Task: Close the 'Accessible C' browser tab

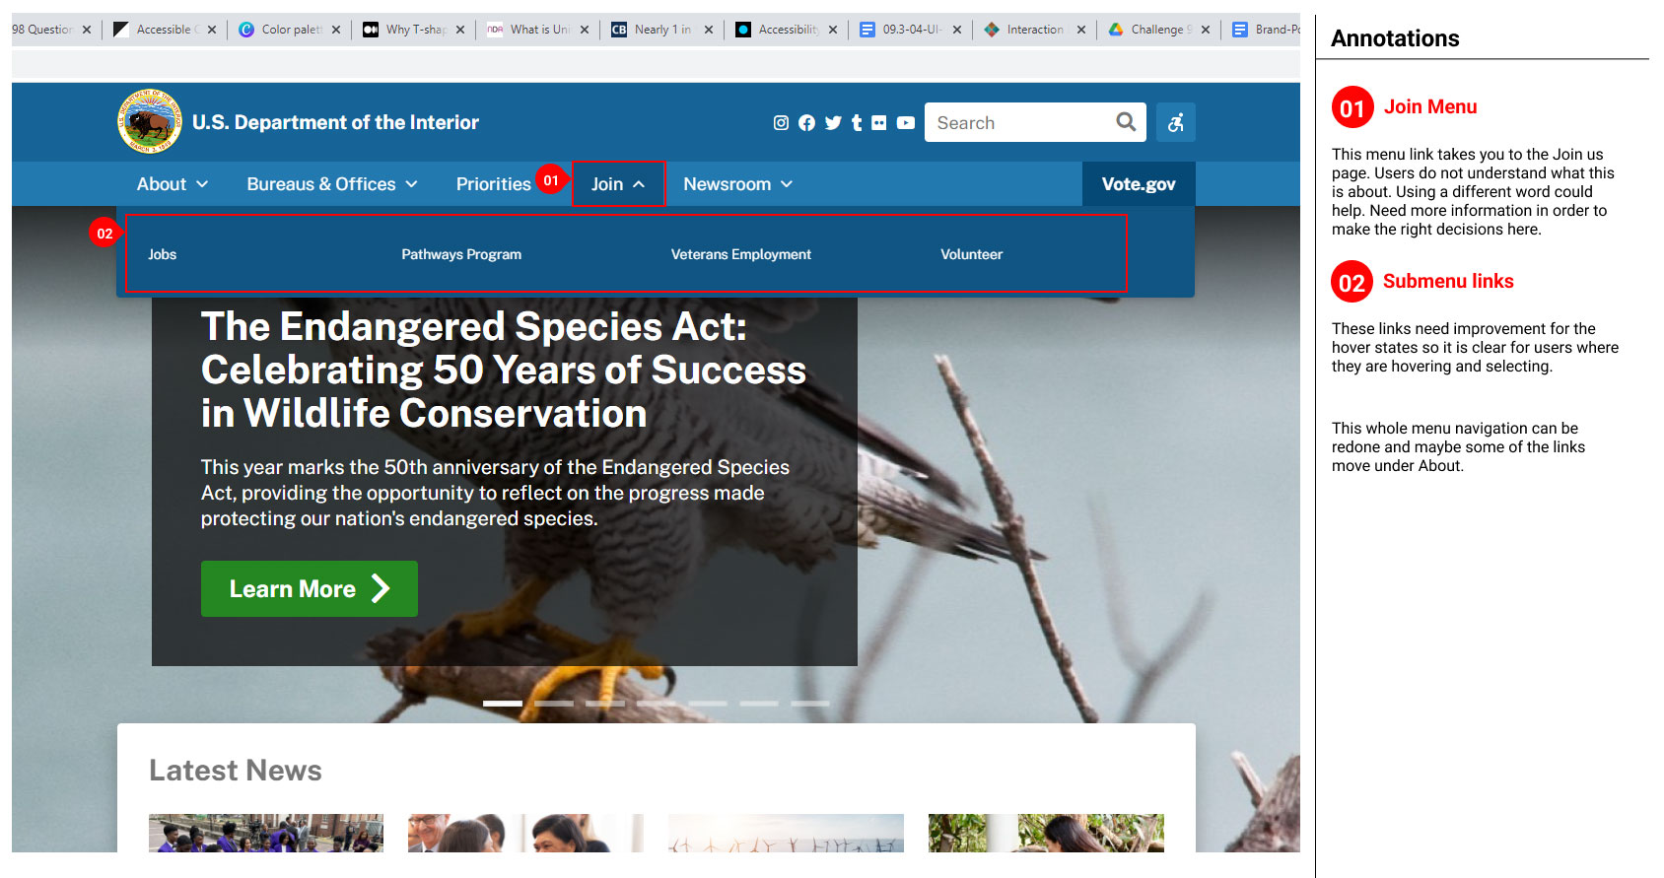Action: pos(212,30)
